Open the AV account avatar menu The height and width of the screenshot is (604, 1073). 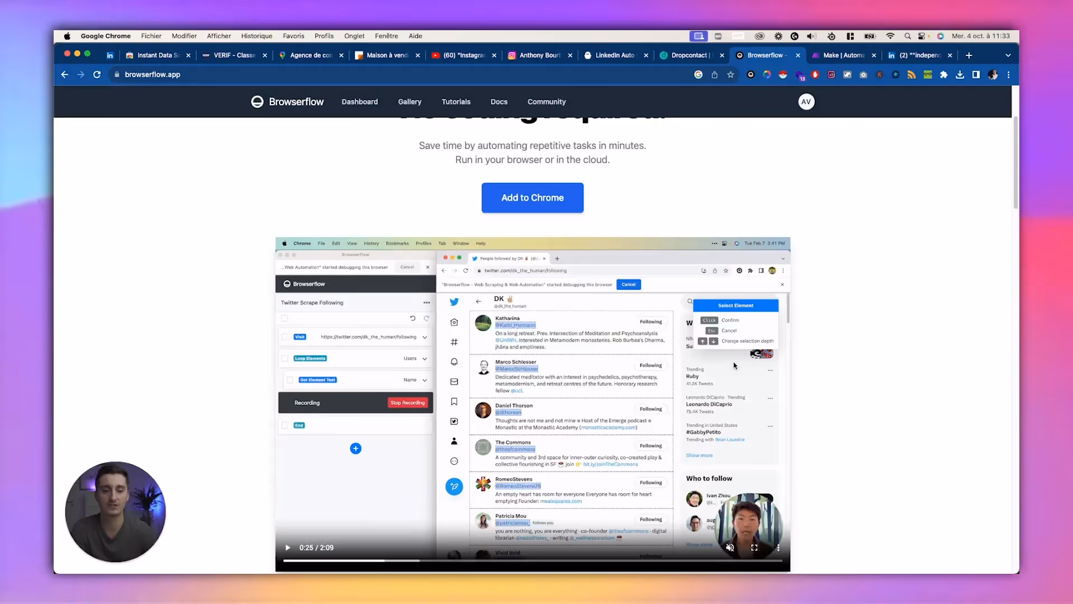click(x=806, y=102)
